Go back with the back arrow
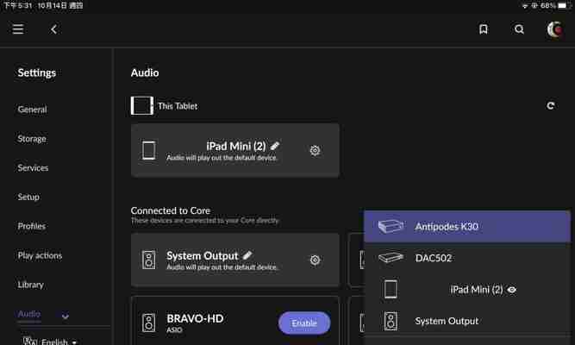 point(53,29)
